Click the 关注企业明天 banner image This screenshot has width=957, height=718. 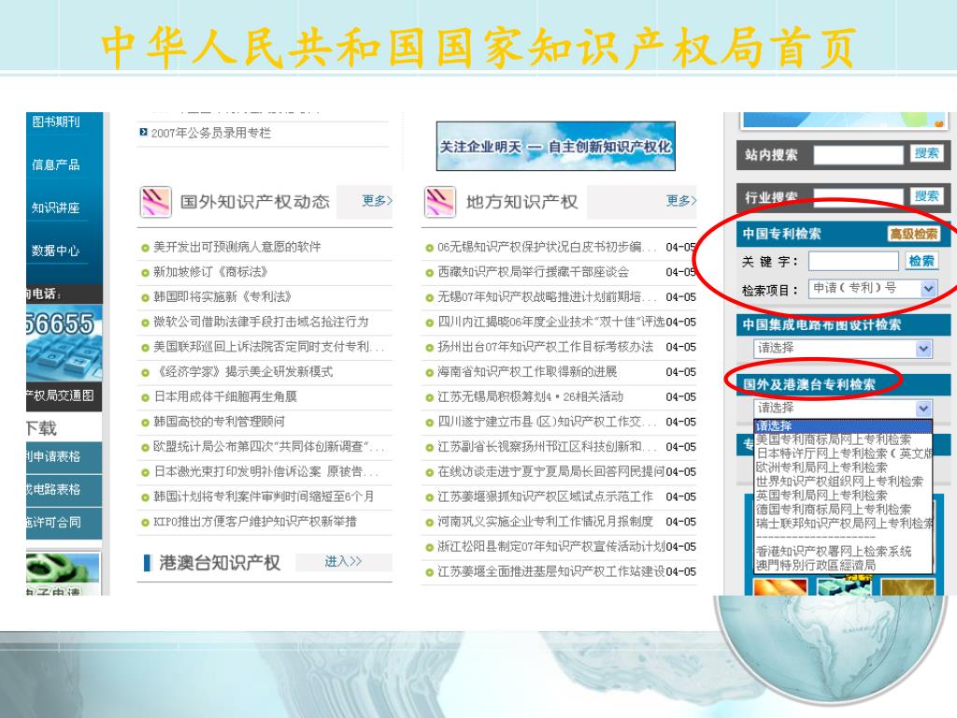[555, 148]
